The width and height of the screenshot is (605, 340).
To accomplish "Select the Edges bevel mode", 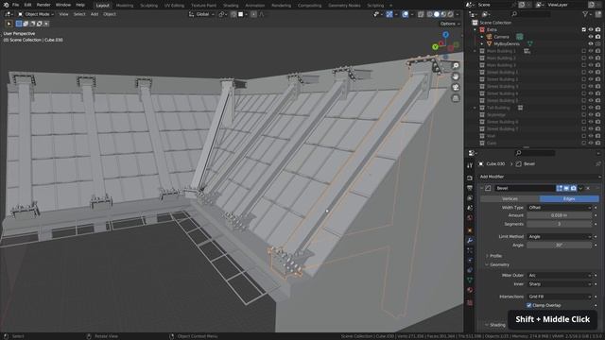I will click(x=569, y=199).
